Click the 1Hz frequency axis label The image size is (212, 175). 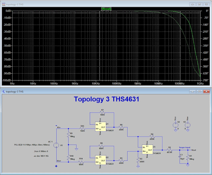point(12,84)
